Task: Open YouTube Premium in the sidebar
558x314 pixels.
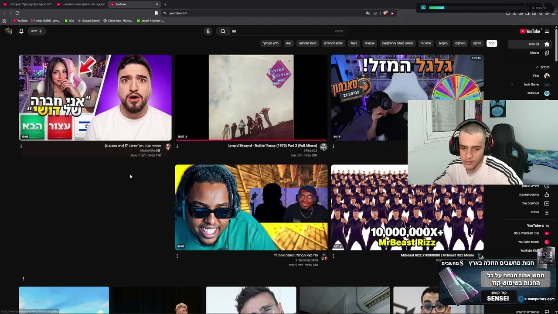Action: click(531, 233)
